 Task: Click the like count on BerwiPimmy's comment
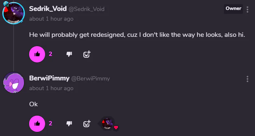[51, 123]
